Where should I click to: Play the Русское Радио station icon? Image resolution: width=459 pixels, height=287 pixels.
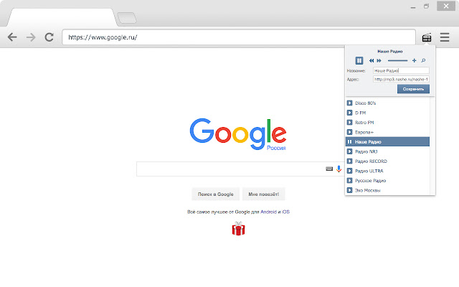click(x=349, y=180)
